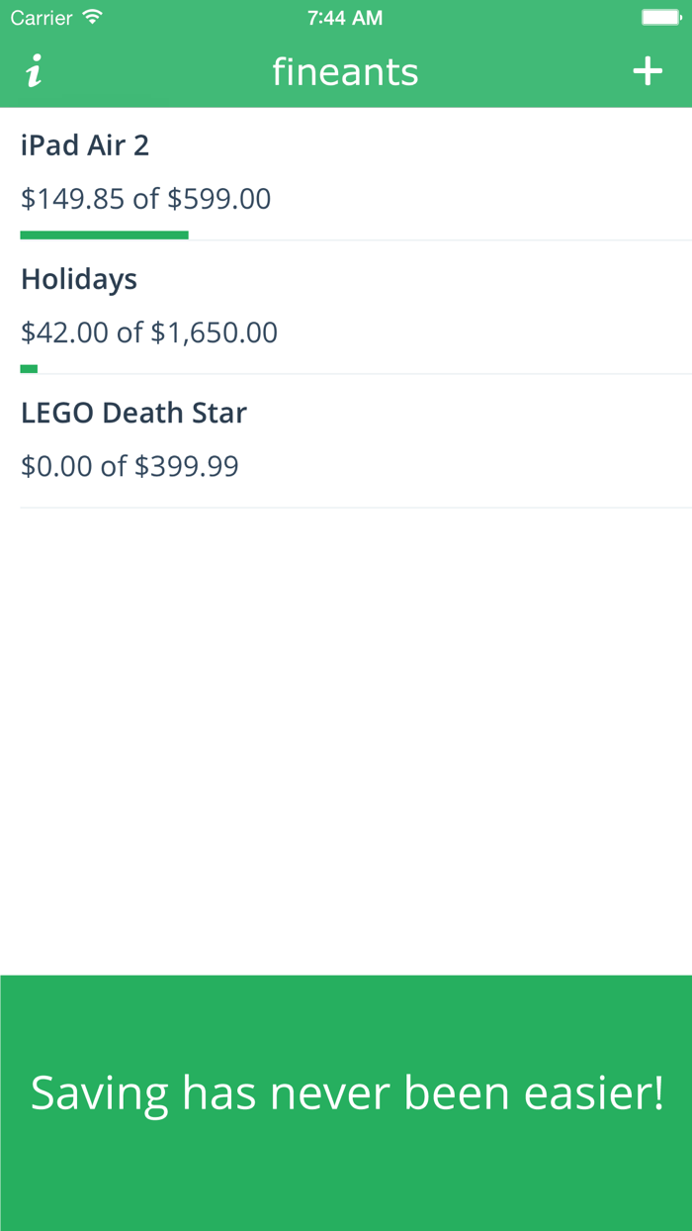Tap the Carrier label in status bar

tap(42, 18)
